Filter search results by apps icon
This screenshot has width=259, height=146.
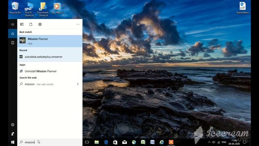click(x=22, y=24)
